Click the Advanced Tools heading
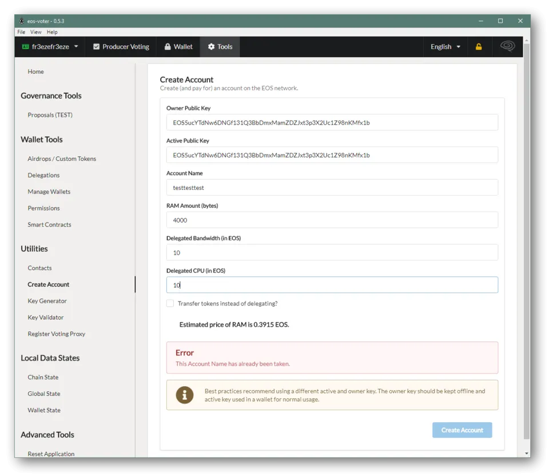This screenshot has width=549, height=476. click(47, 435)
